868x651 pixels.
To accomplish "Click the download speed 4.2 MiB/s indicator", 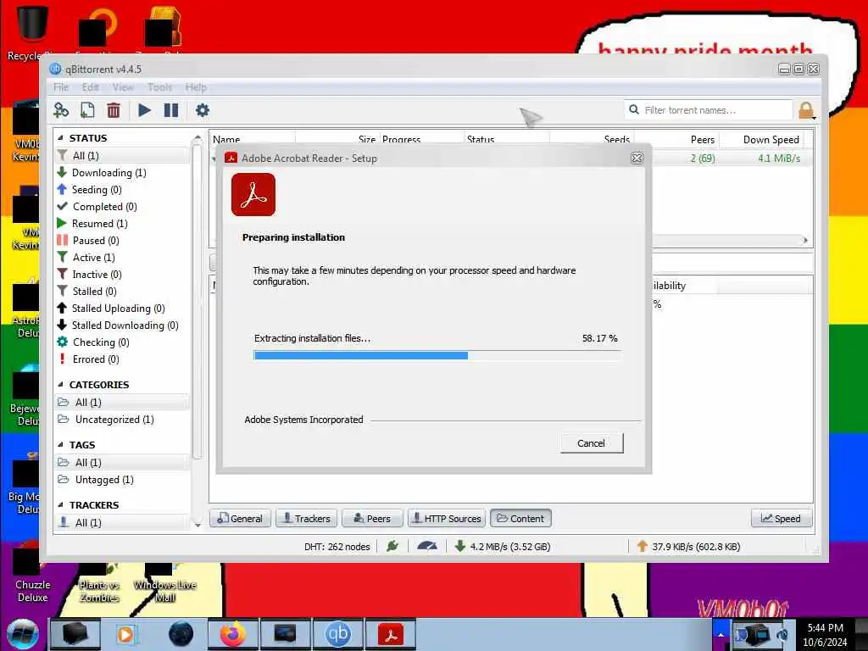I will click(x=503, y=547).
